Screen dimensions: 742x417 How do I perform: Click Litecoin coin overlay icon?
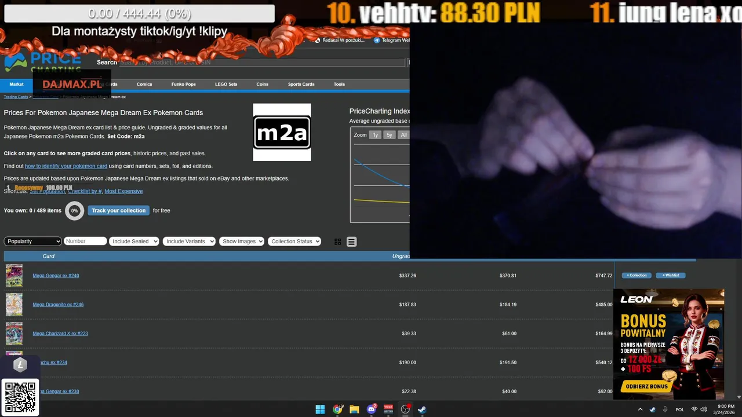click(x=20, y=365)
